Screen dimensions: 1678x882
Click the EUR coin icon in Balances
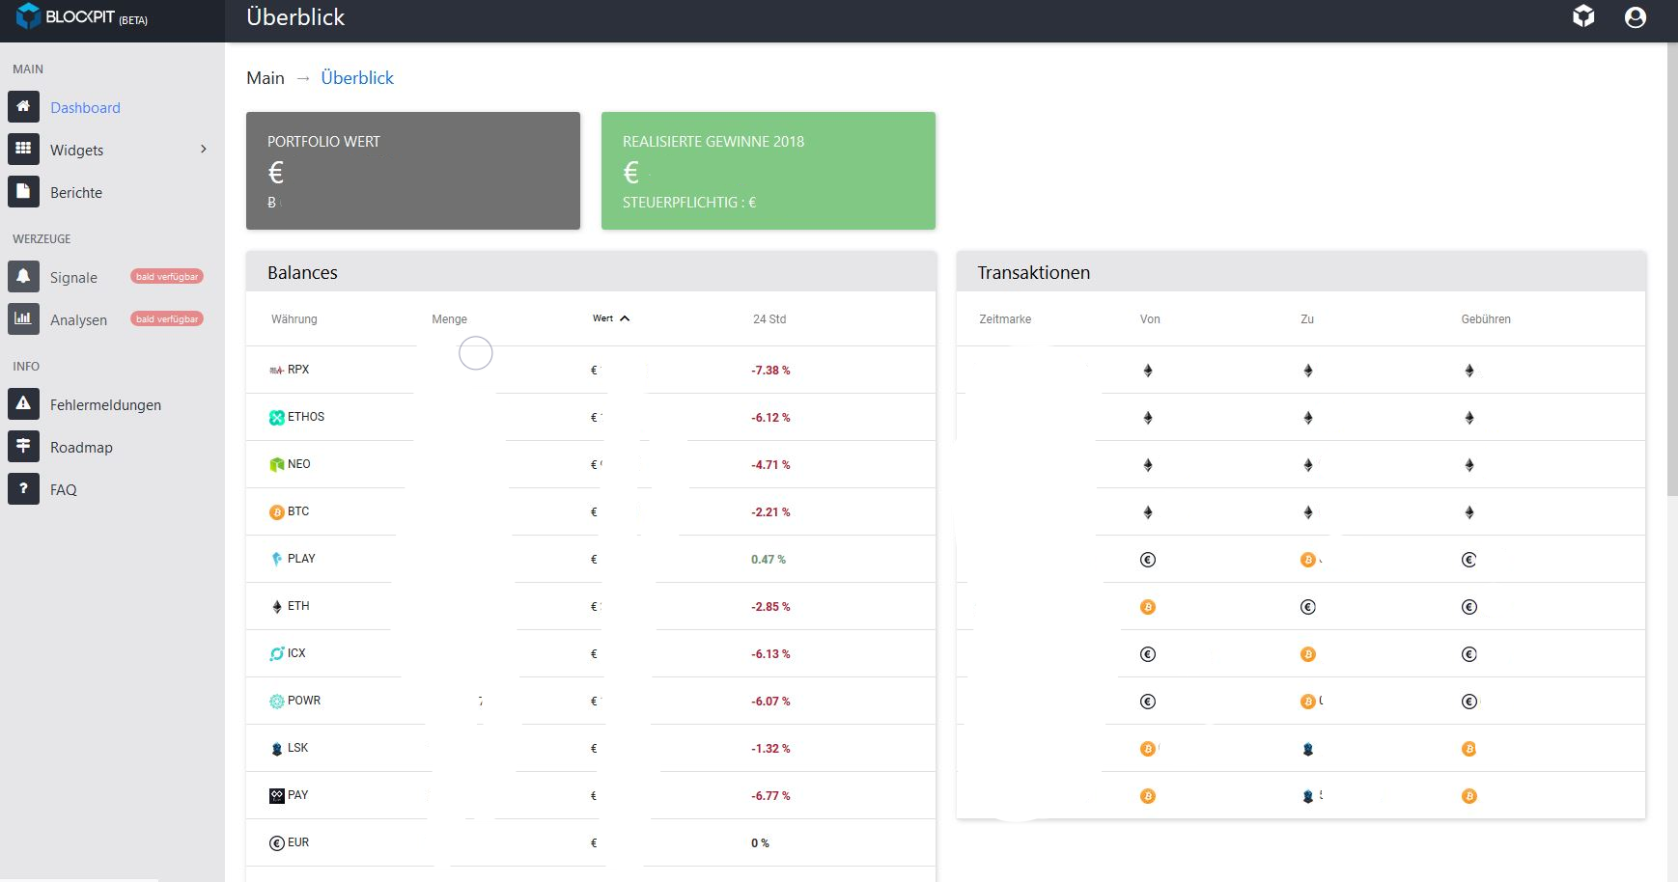point(276,843)
